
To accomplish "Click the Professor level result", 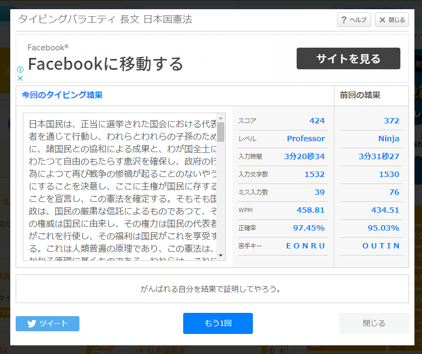I will [306, 139].
